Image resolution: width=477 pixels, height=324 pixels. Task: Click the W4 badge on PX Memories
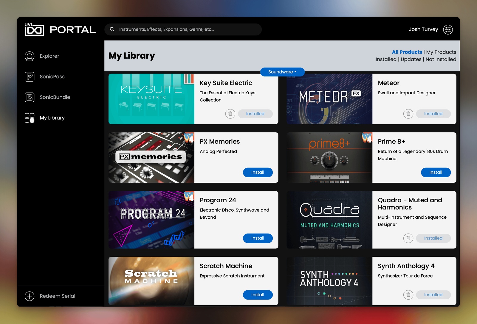click(189, 138)
